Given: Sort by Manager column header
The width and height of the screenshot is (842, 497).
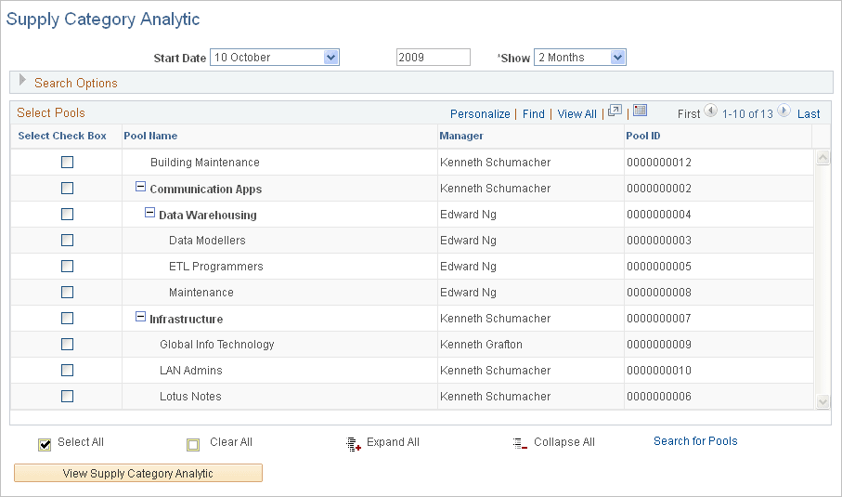Looking at the screenshot, I should tap(461, 136).
